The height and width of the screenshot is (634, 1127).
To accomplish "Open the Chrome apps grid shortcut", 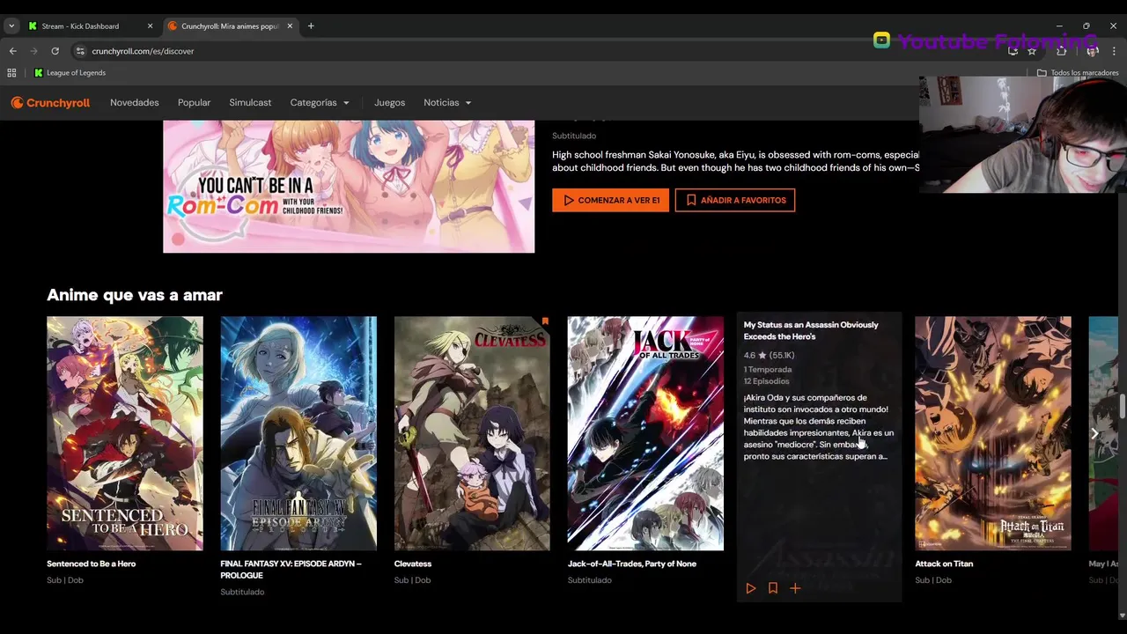I will point(11,73).
